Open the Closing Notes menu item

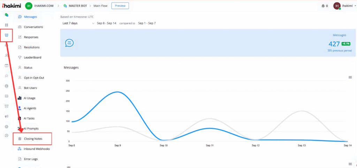(33, 139)
